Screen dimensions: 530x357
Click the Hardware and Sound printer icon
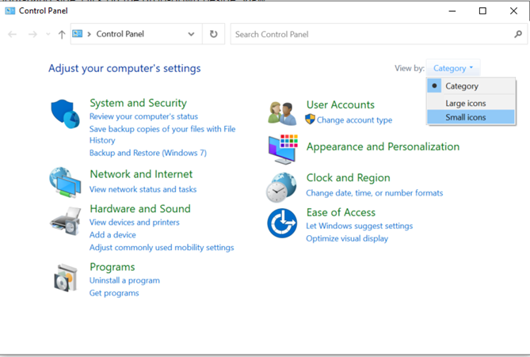pos(66,221)
